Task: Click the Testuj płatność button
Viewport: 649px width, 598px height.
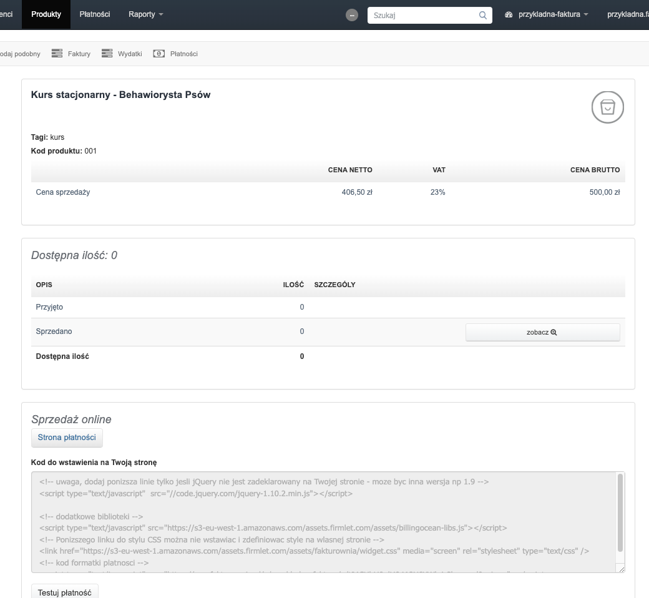Action: [64, 592]
